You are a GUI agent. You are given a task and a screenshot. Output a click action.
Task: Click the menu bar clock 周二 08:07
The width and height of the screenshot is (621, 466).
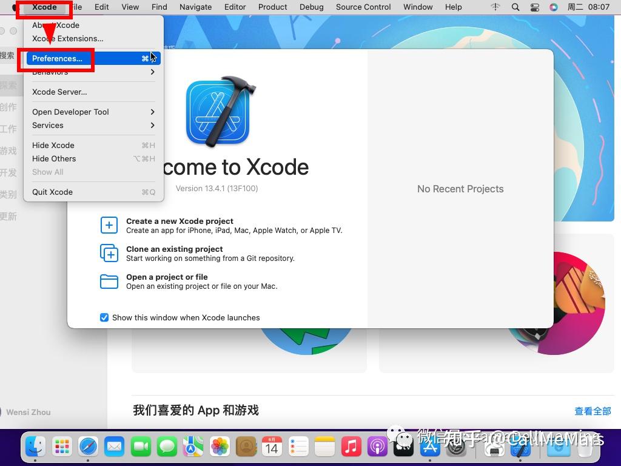(x=588, y=7)
